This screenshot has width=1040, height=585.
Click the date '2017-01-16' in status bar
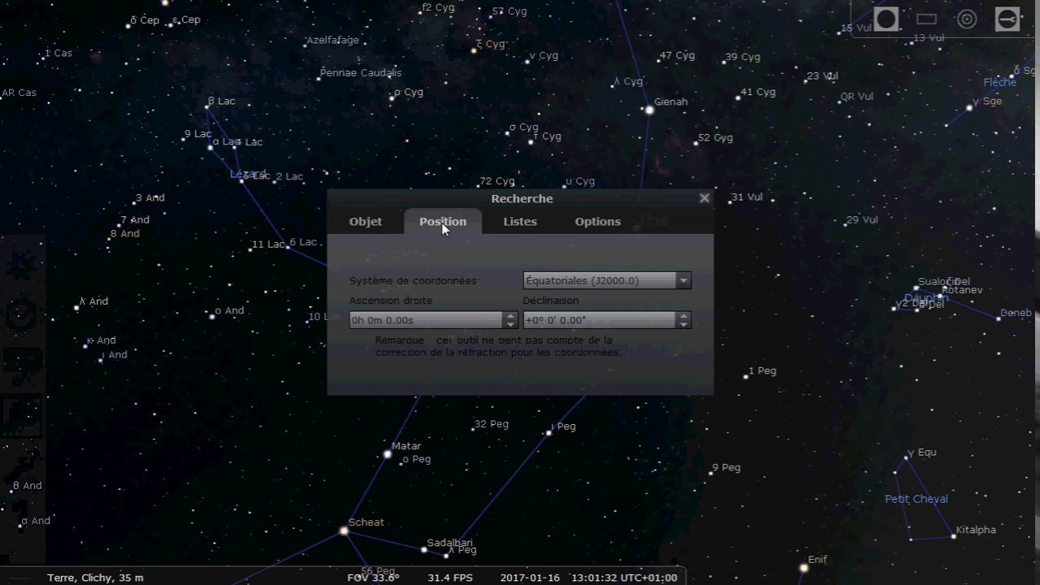[530, 578]
